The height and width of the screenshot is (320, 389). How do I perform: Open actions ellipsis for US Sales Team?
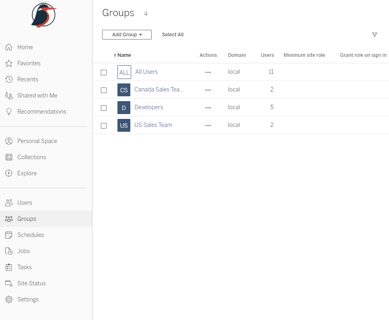(208, 125)
